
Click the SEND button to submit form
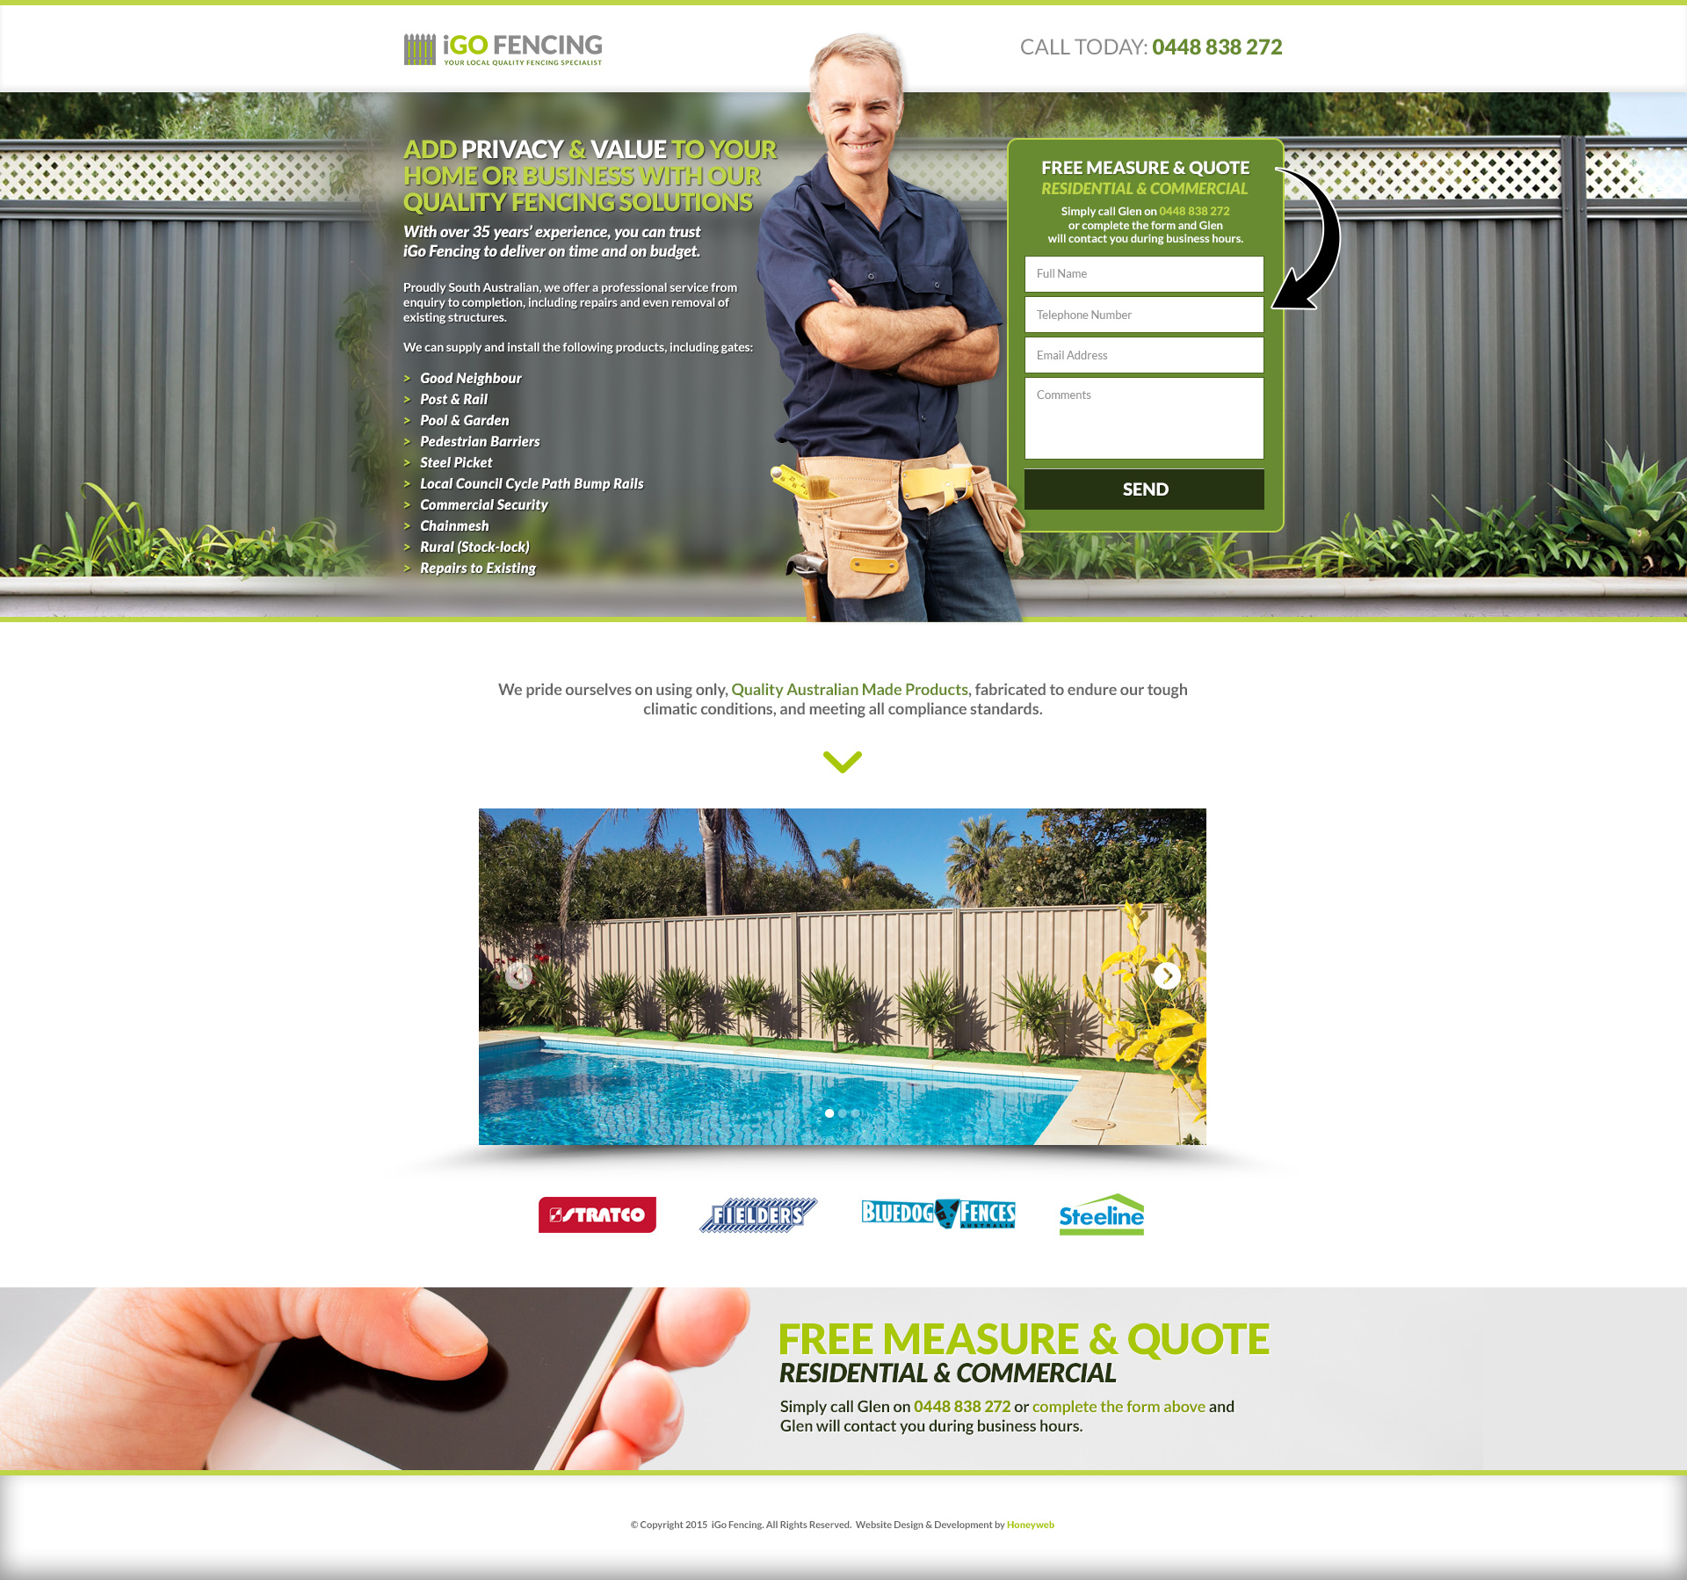1142,487
